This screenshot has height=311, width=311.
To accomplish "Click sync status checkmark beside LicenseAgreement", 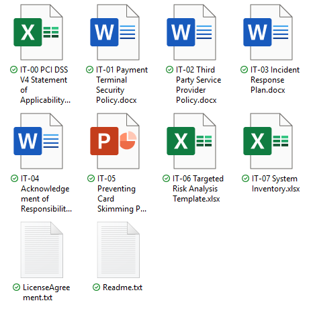I will pos(16,287).
